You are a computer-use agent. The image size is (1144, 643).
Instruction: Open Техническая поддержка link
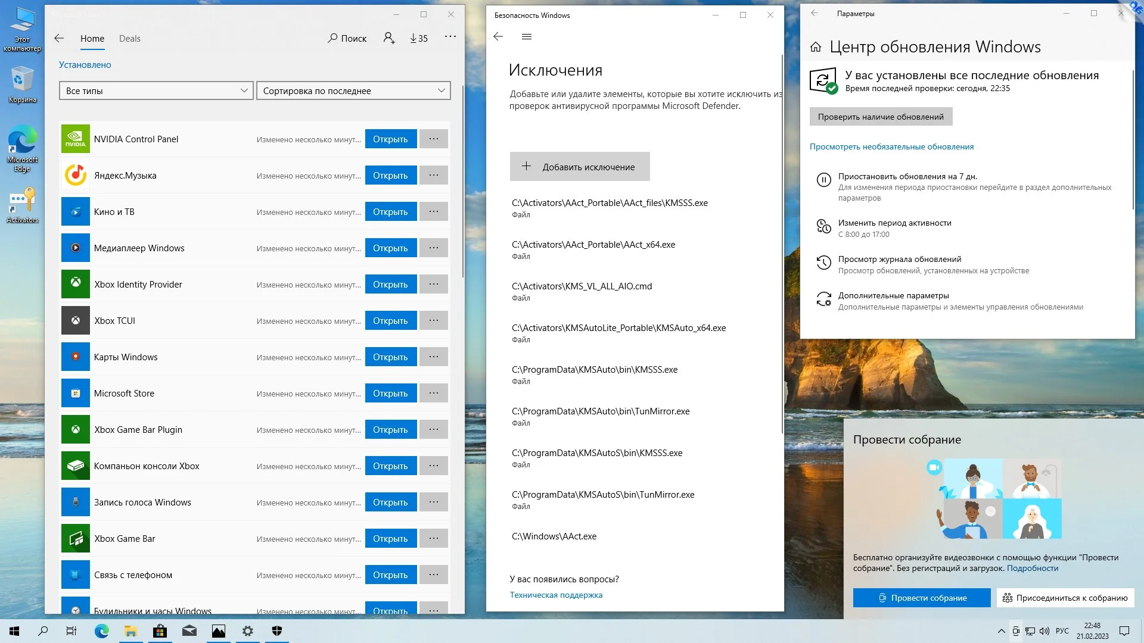click(556, 595)
